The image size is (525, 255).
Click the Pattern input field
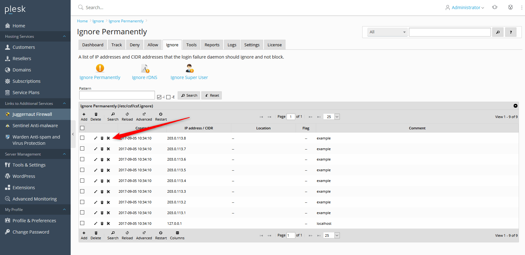pos(117,95)
